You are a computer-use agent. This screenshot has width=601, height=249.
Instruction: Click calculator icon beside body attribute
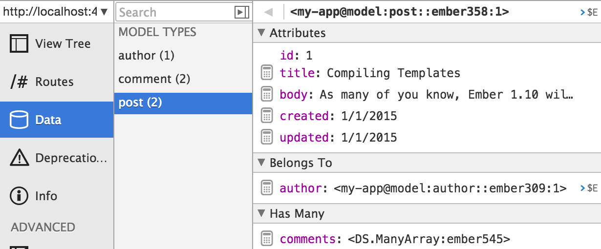click(266, 94)
